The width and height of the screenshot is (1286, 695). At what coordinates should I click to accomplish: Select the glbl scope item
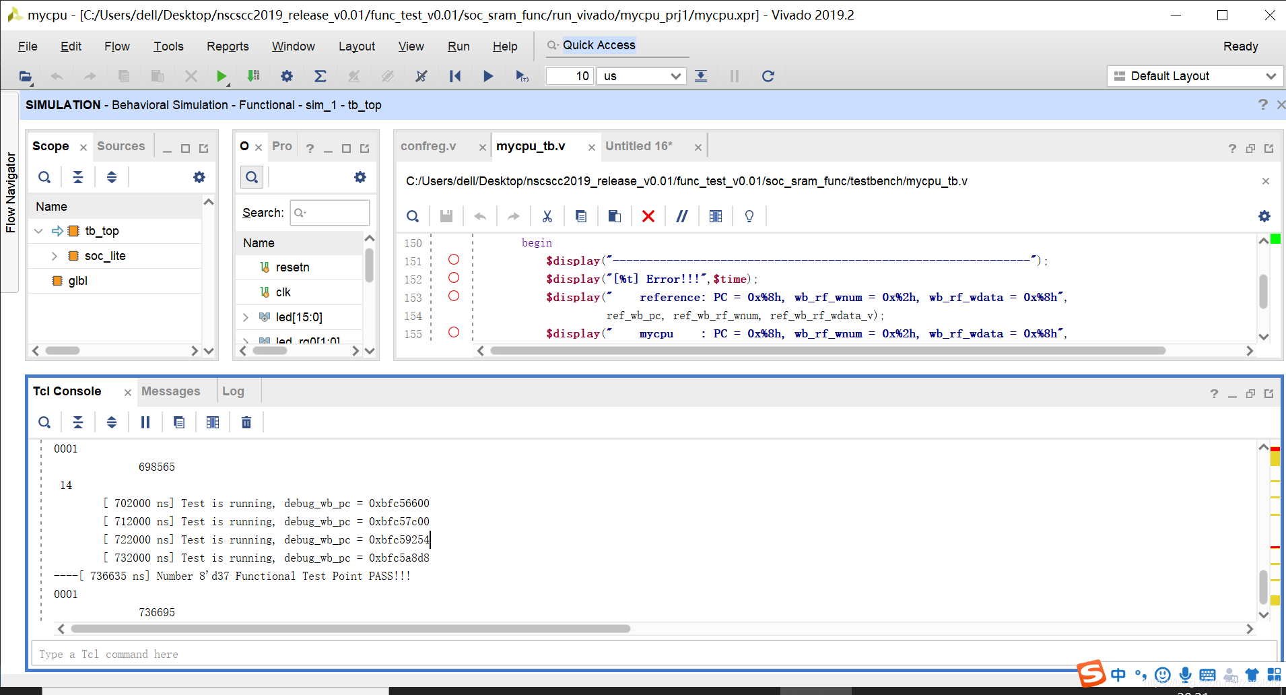point(77,281)
